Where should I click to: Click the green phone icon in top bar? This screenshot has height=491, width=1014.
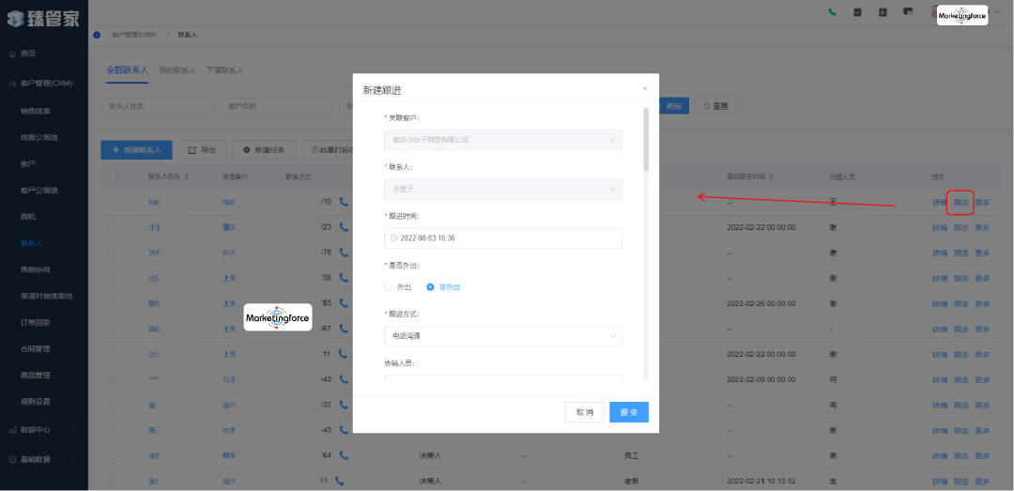[x=832, y=12]
